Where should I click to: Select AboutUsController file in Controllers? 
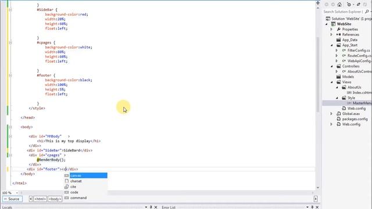pyautogui.click(x=359, y=71)
